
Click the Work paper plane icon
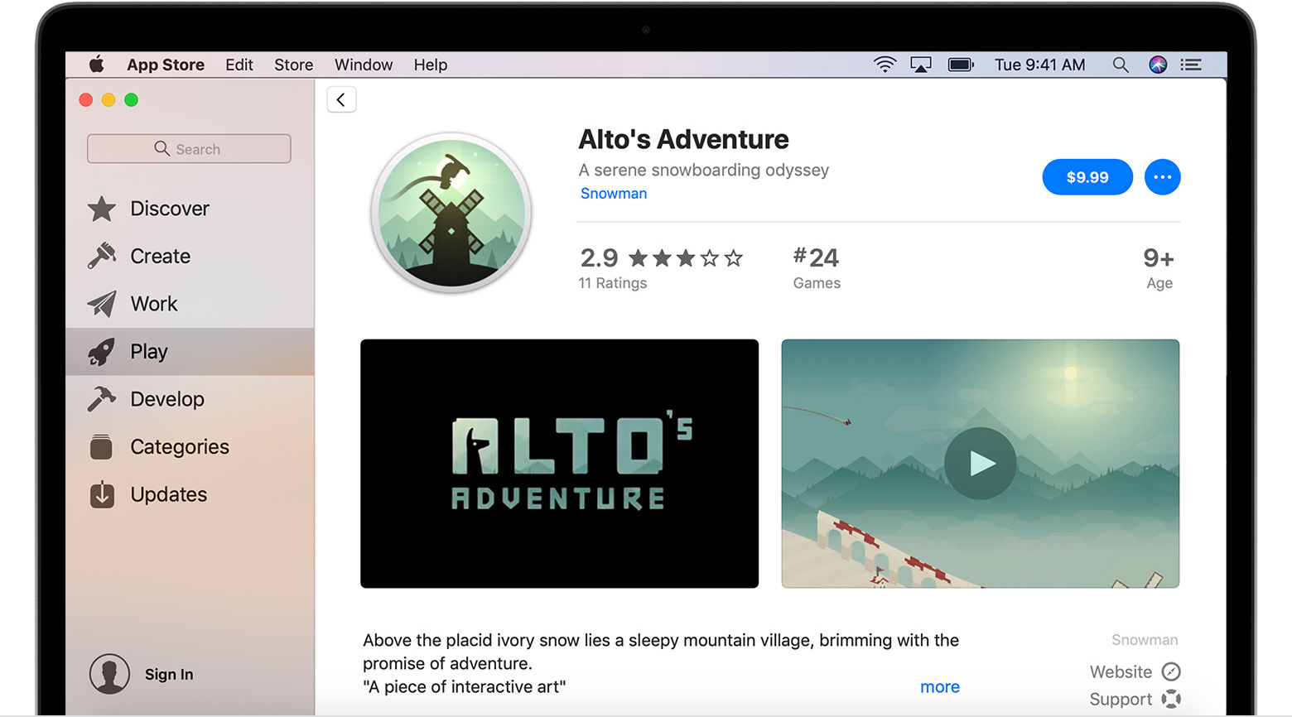102,304
